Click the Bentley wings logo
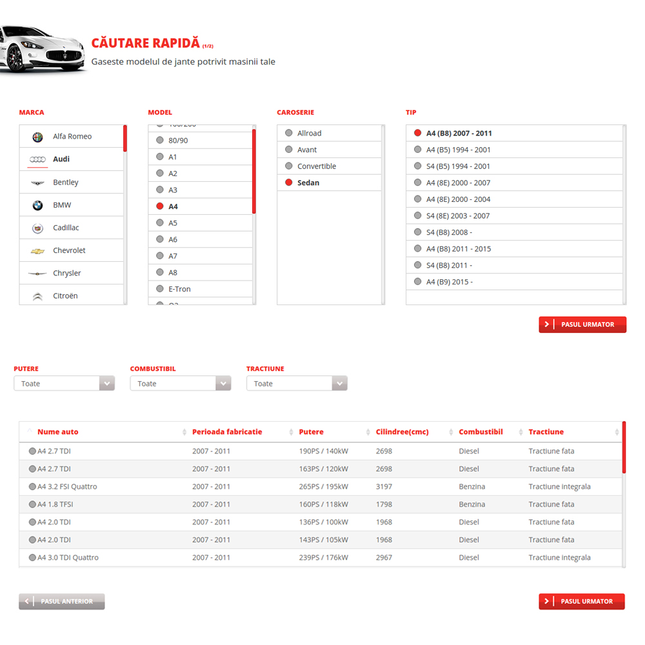The width and height of the screenshot is (645, 645). pos(37,183)
